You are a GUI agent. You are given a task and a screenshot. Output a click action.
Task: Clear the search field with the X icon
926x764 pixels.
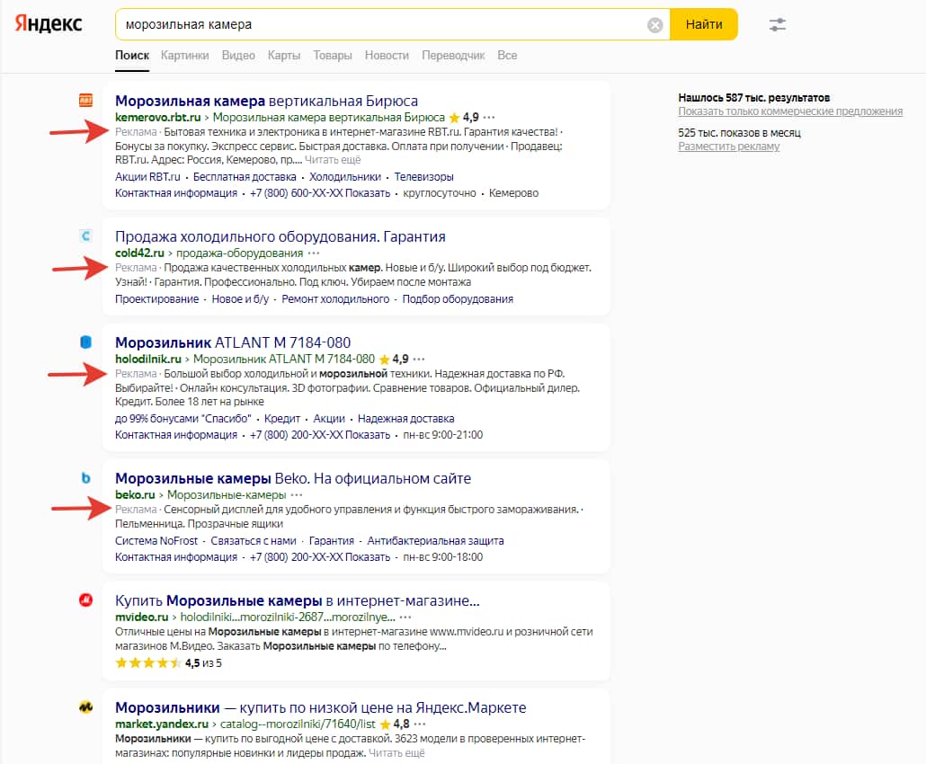[654, 25]
